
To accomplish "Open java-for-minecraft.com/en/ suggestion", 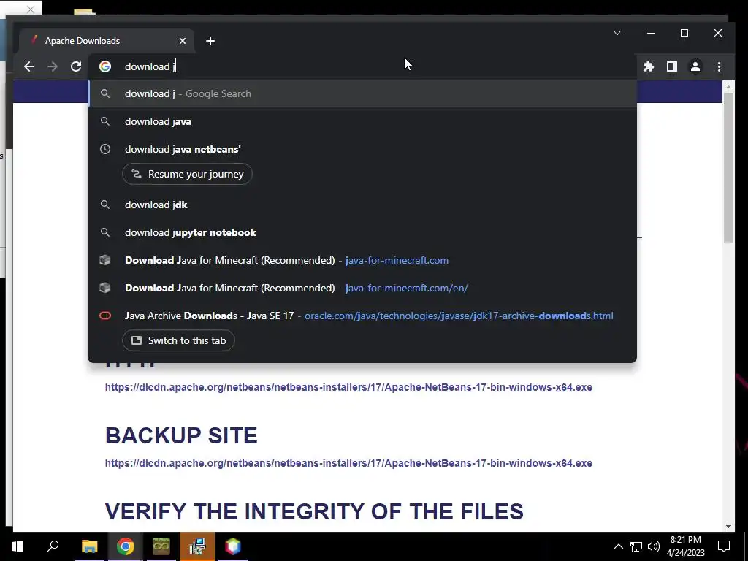I will click(x=362, y=288).
